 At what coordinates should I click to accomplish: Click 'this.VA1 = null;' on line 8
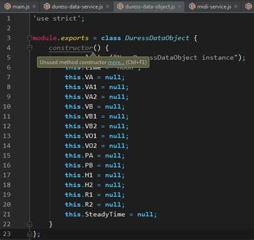click(96, 87)
